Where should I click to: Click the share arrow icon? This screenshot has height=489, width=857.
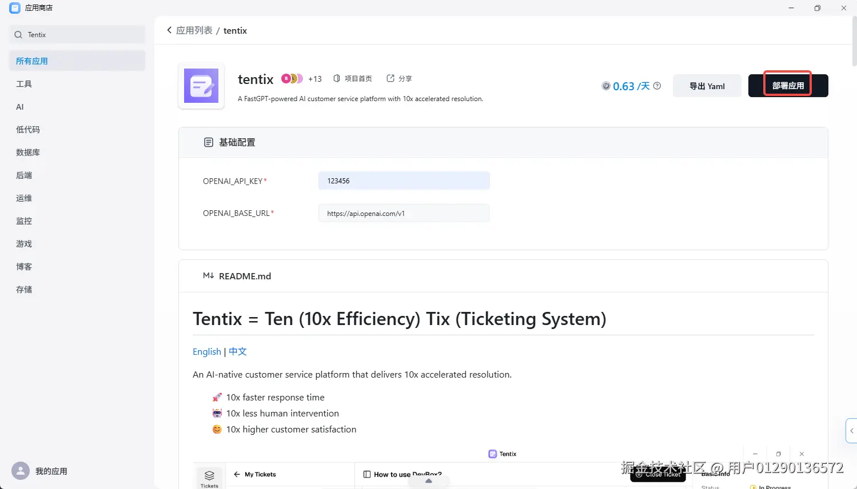(390, 78)
